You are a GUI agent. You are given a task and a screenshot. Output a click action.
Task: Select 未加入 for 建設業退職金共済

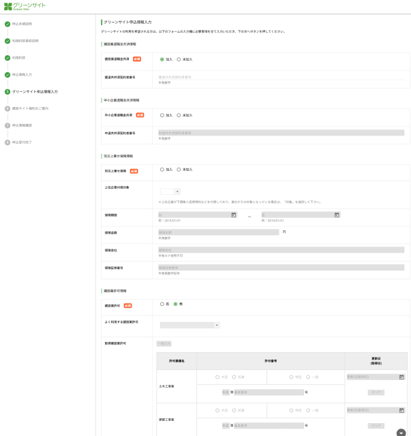point(179,59)
